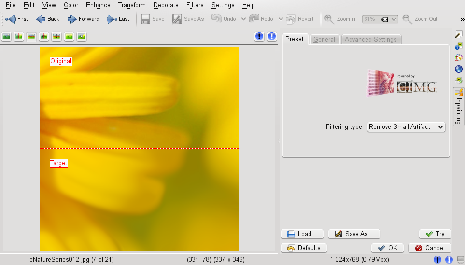This screenshot has height=265, width=465.
Task: Open the Filtering type dropdown
Action: 406,127
